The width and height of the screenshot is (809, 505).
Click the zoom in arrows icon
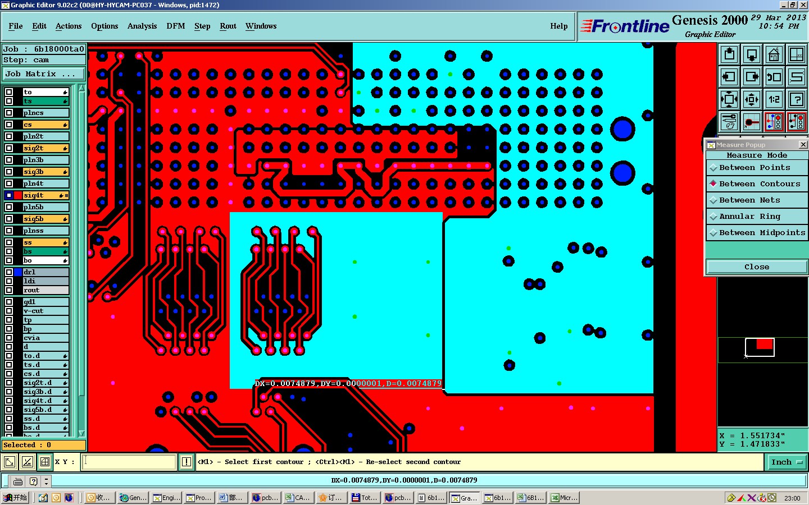click(x=729, y=99)
